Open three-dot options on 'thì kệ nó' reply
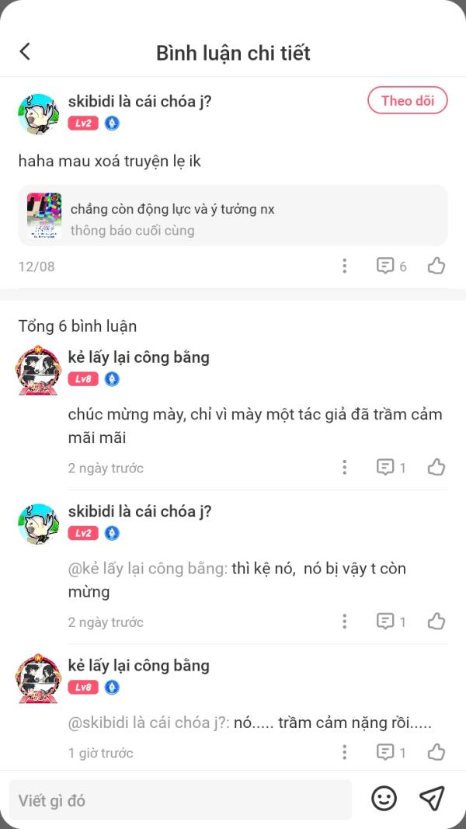 pos(345,622)
